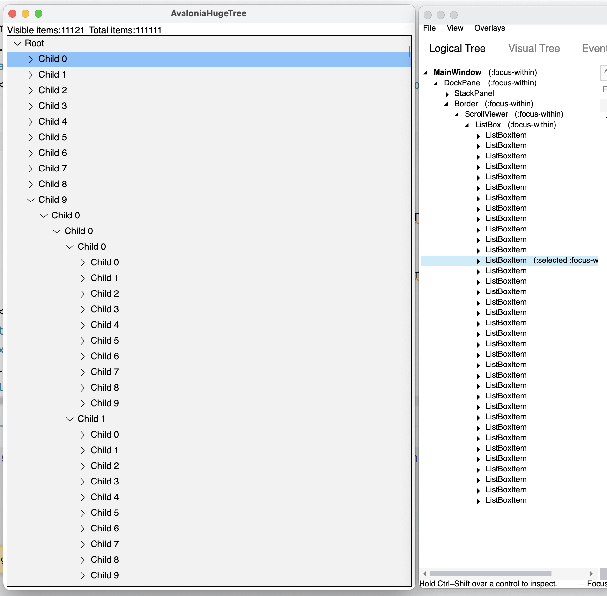The height and width of the screenshot is (596, 607).
Task: Expand the selected ListBoxItem triangle
Action: click(x=478, y=261)
